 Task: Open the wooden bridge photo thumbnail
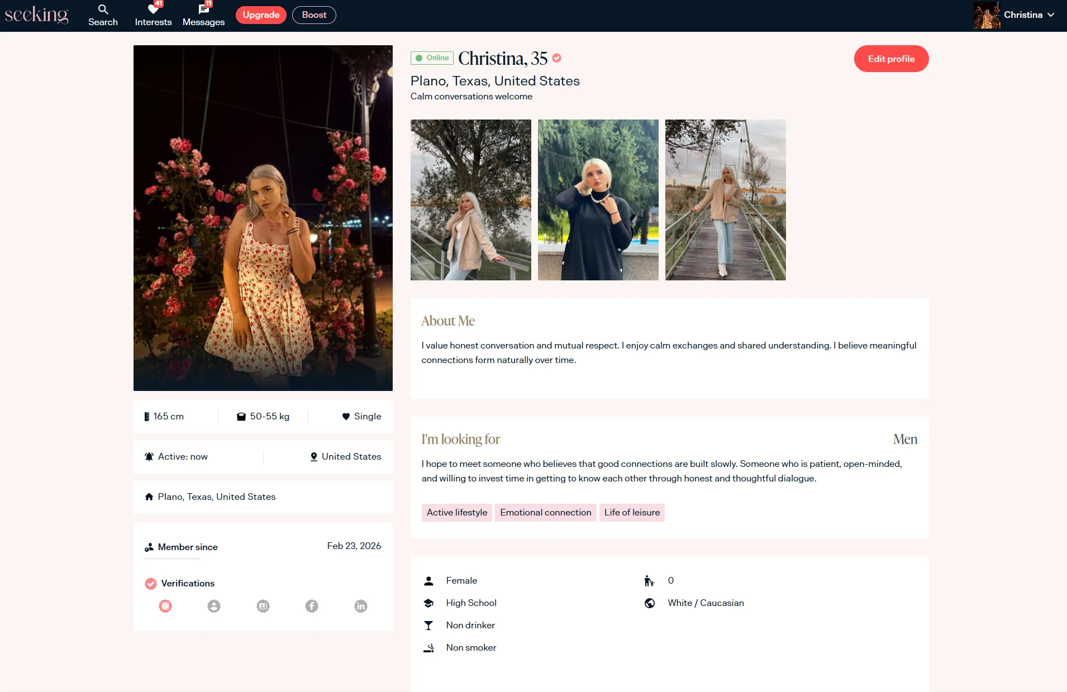click(725, 200)
